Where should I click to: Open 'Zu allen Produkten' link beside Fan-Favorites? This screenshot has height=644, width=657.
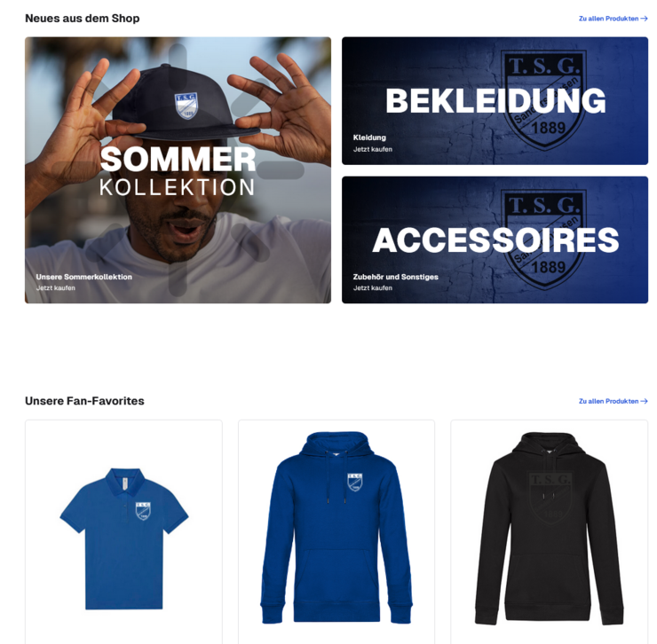point(613,401)
